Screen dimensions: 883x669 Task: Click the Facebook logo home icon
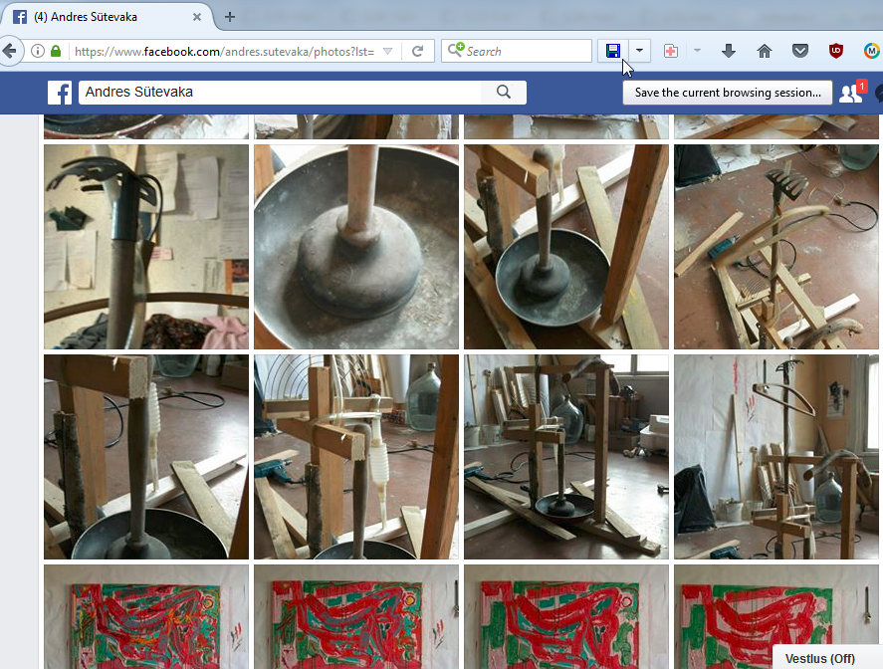60,93
